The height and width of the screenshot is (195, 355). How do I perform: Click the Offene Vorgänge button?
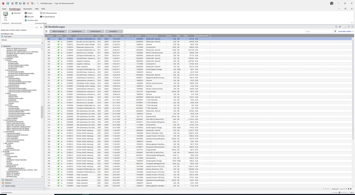(58, 31)
